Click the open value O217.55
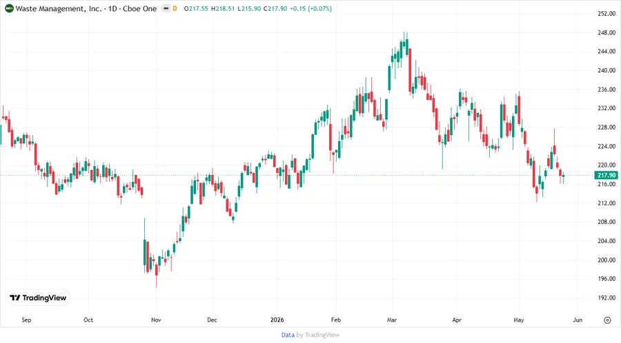 [196, 8]
